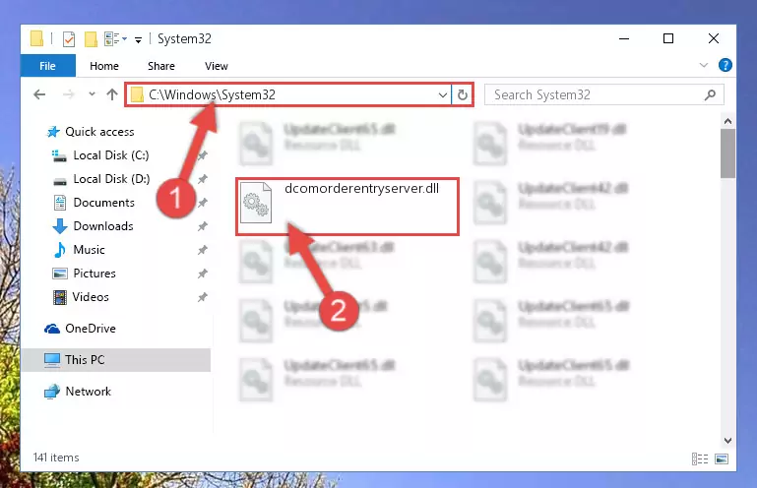Image resolution: width=757 pixels, height=488 pixels.
Task: Switch to the View ribbon tab
Action: pyautogui.click(x=217, y=66)
